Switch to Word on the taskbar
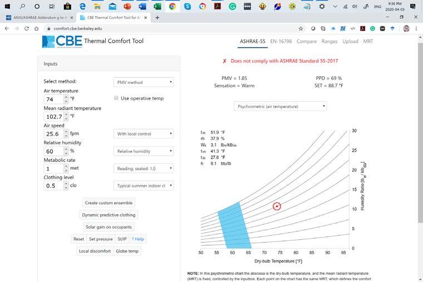 [142, 6]
